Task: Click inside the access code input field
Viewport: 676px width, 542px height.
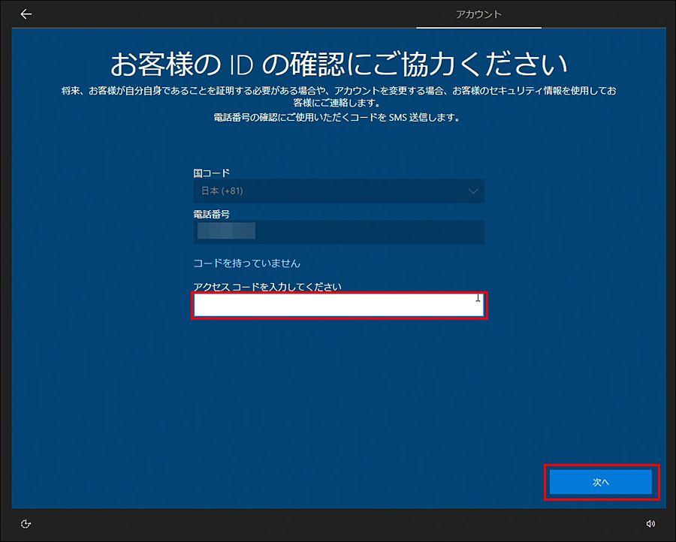Action: [338, 305]
